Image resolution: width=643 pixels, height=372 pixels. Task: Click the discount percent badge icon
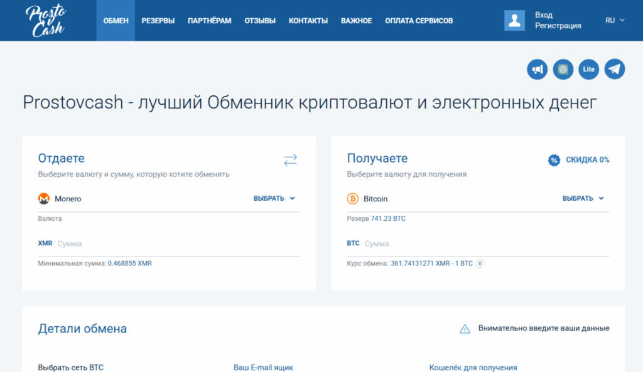(x=554, y=160)
